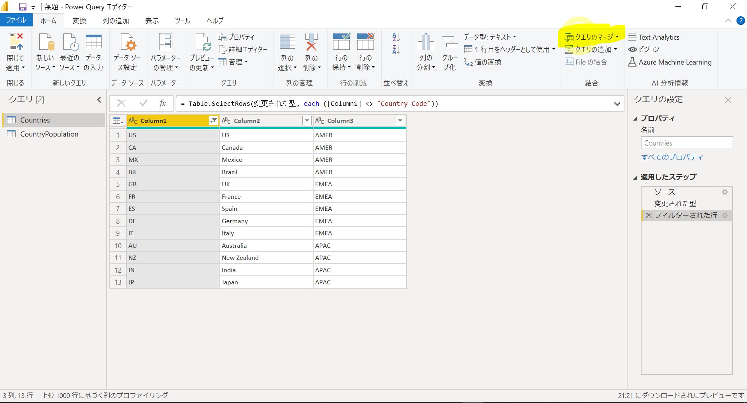Switch to the ツール tab
The width and height of the screenshot is (747, 403).
point(182,21)
